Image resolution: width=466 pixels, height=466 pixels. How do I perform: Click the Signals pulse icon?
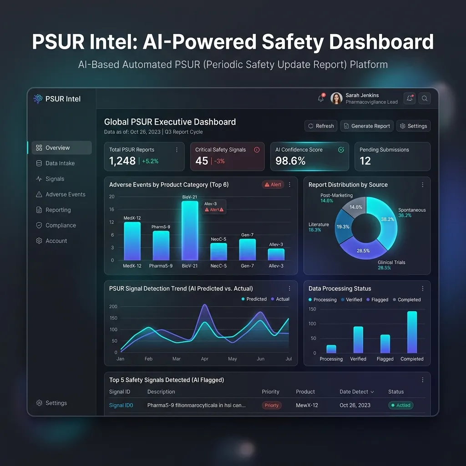coord(39,179)
